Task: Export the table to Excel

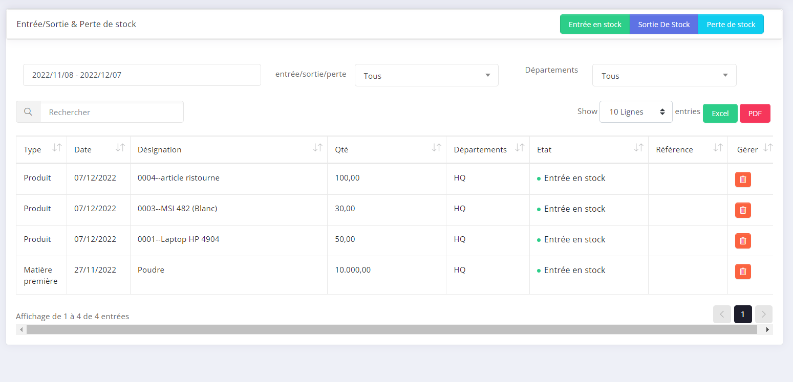Action: tap(720, 114)
